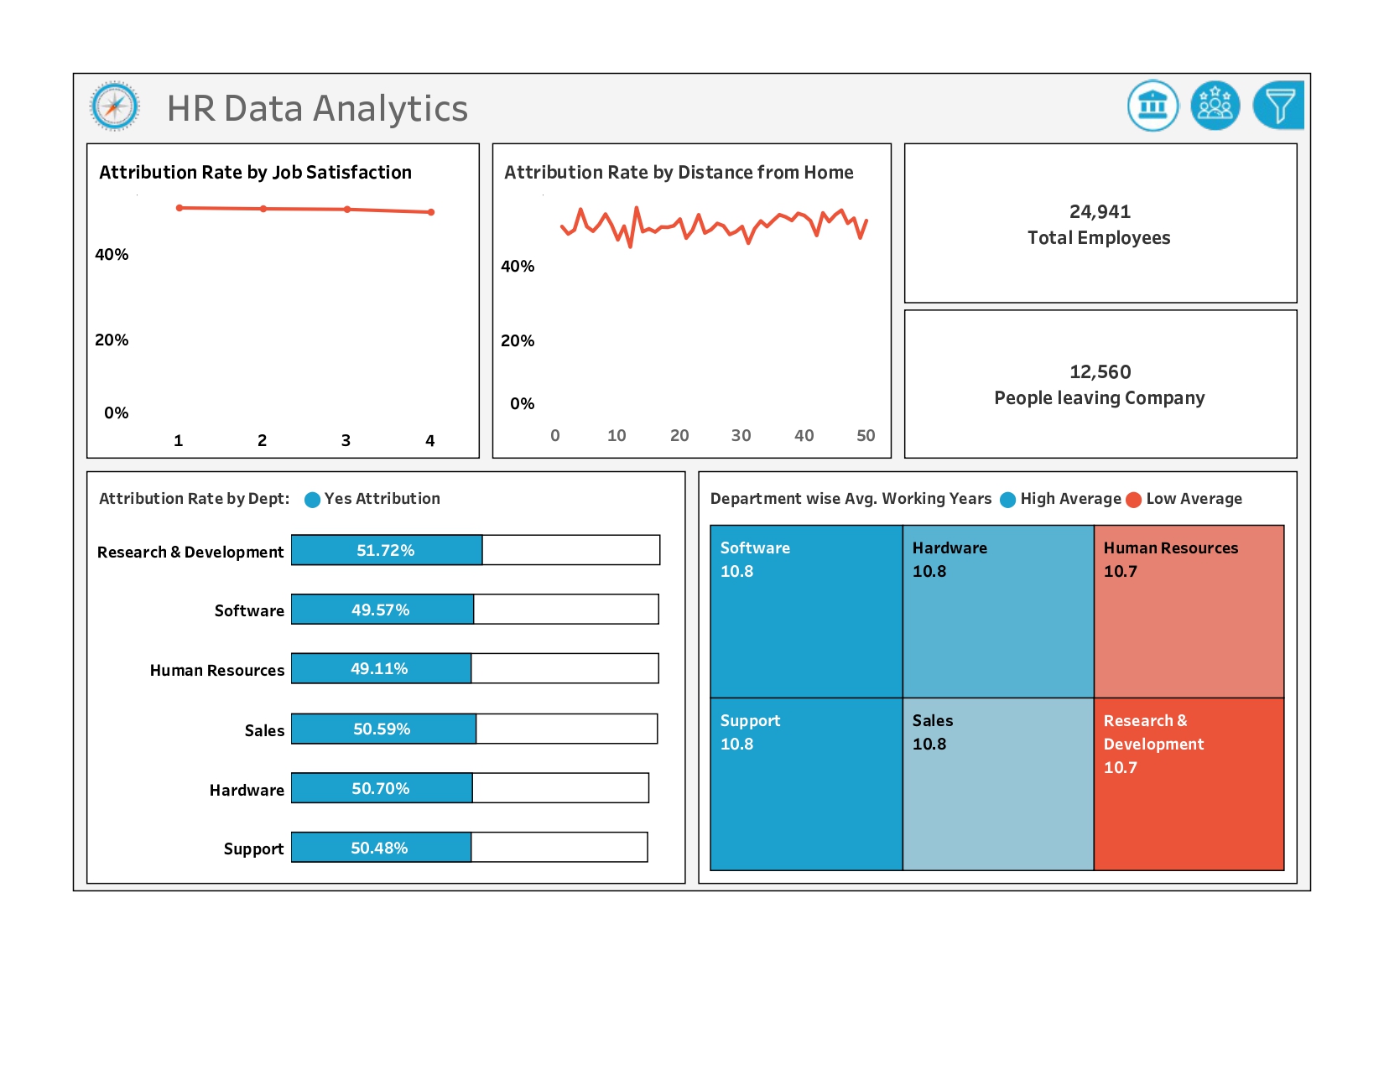This screenshot has width=1384, height=1069.
Task: Click the Total Employees card
Action: pyautogui.click(x=1100, y=224)
